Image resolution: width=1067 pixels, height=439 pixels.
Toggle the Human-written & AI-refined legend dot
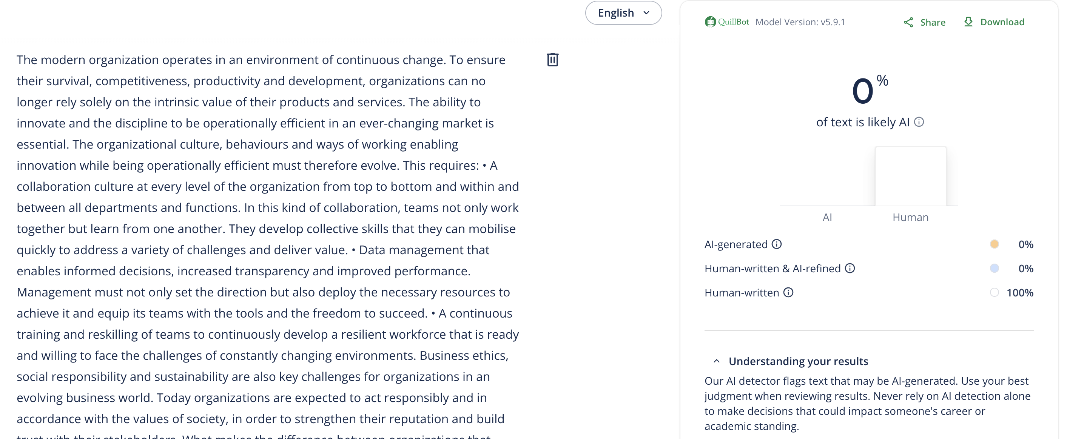point(995,269)
